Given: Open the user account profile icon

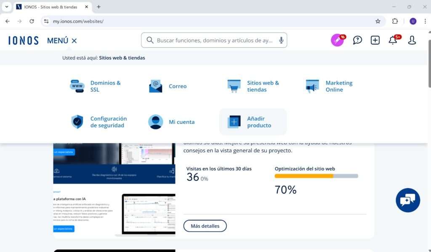Looking at the screenshot, I should (412, 40).
